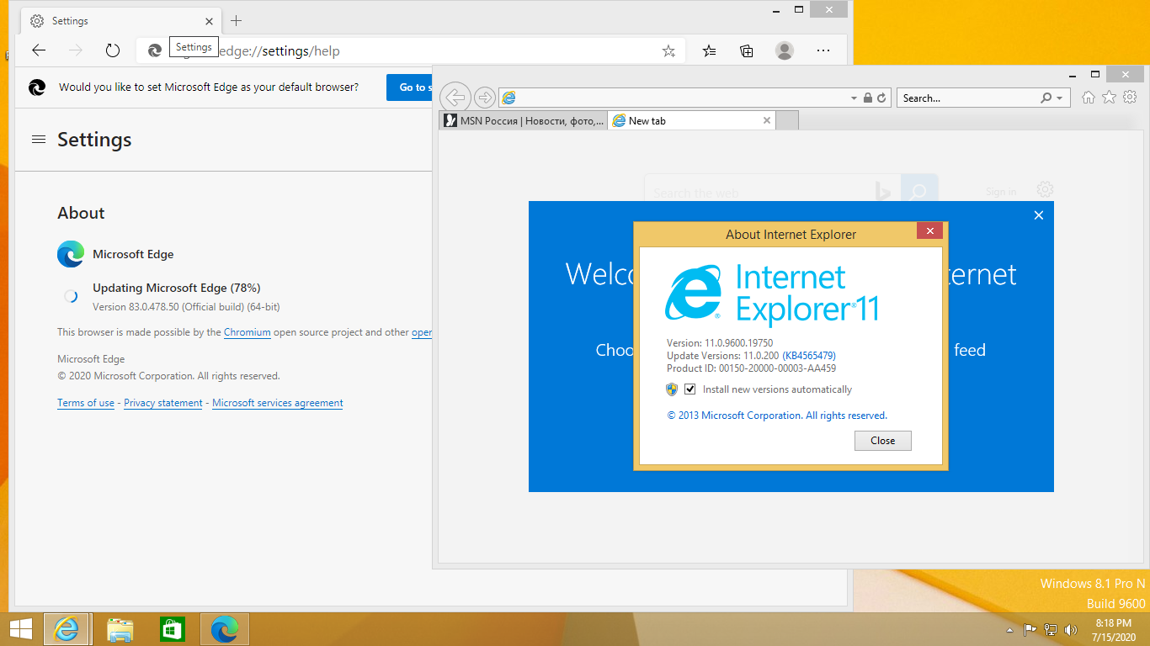Close About Internet Explorer with red X

(x=929, y=230)
